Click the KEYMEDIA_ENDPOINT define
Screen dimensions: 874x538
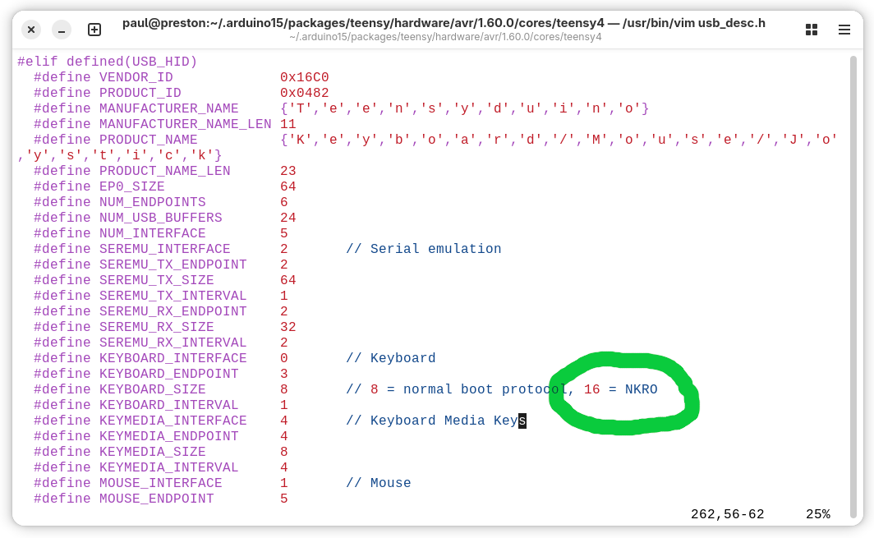click(136, 436)
